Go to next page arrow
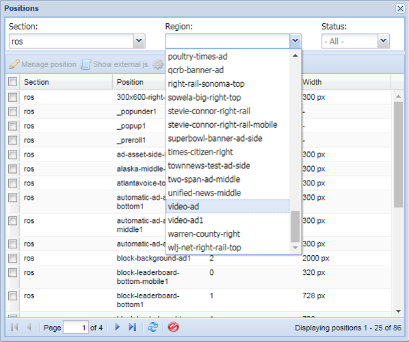This screenshot has width=409, height=342. click(x=118, y=327)
